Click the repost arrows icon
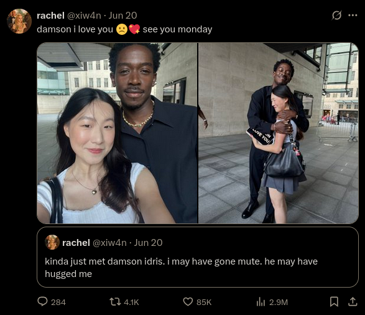Screen dimensions: 365x315 pos(115,302)
